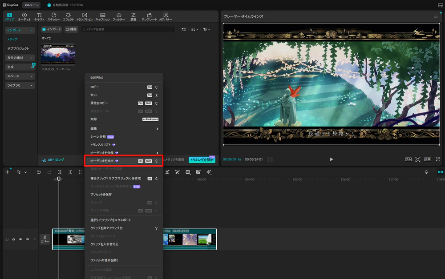Toggle the track thumbnail collapse icon

click(x=7, y=239)
